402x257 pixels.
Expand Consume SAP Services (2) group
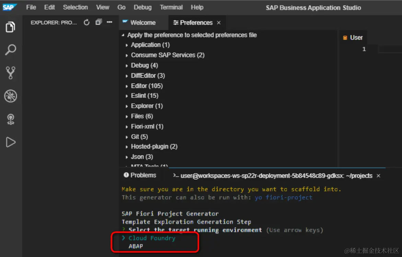tap(168, 55)
